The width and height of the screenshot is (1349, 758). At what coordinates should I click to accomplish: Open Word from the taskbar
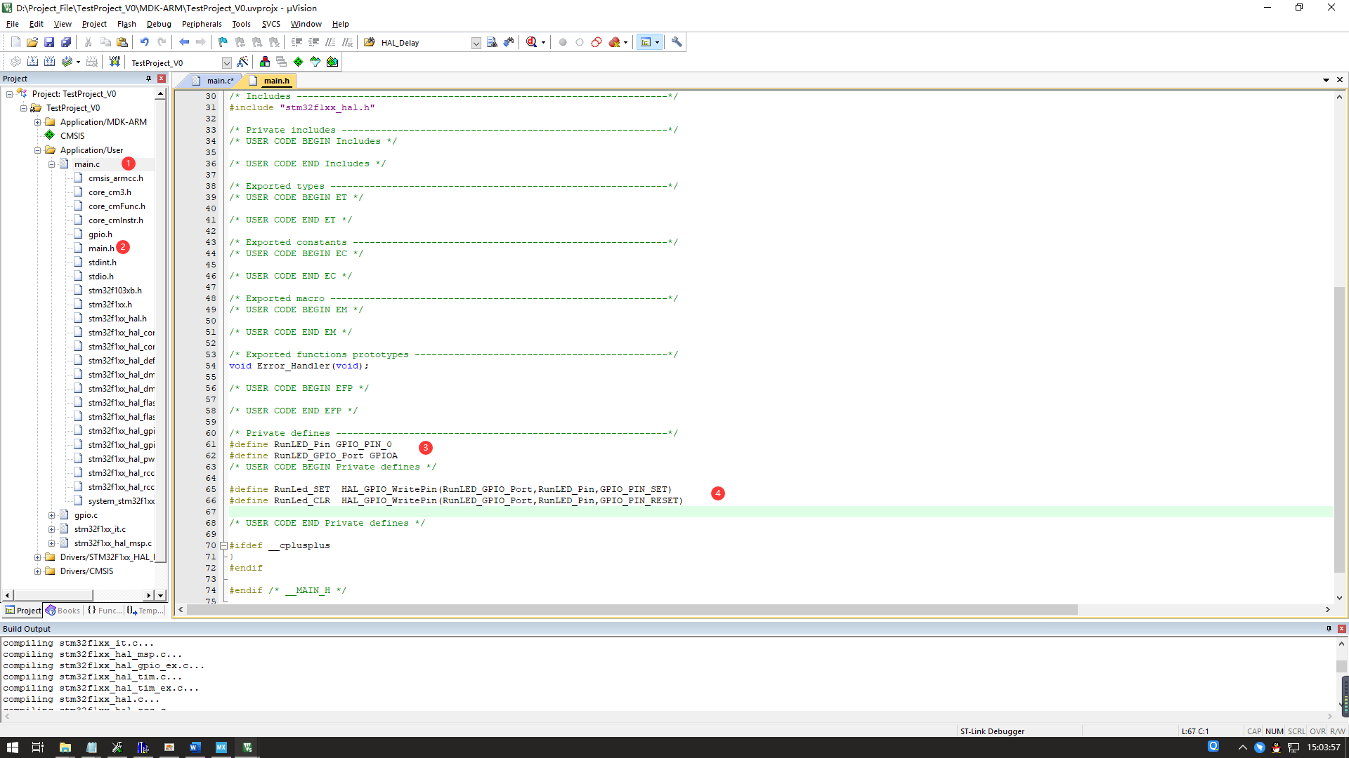195,747
